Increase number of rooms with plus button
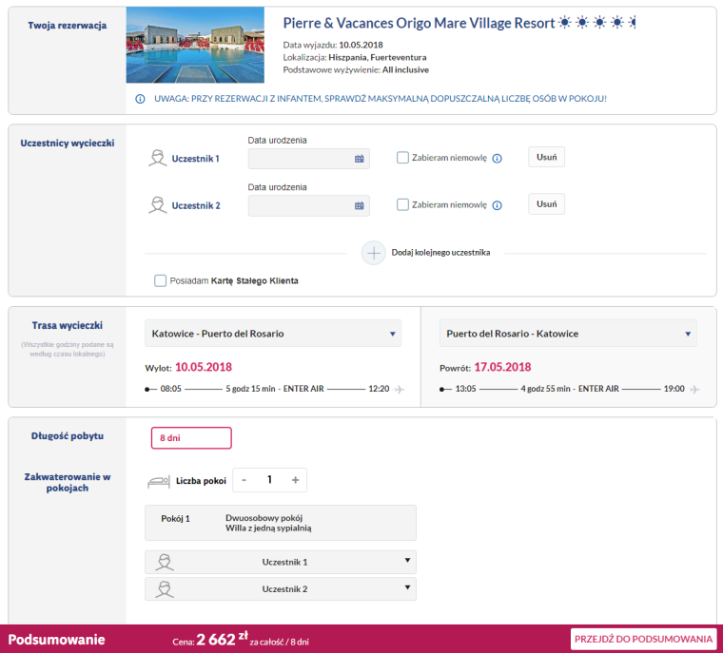723x653 pixels. (x=295, y=480)
